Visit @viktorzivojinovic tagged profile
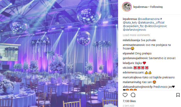This screenshot has width=181, height=107. pos(156,26)
